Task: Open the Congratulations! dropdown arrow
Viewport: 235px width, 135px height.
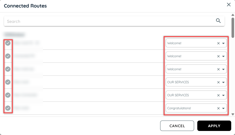Action: click(223, 108)
